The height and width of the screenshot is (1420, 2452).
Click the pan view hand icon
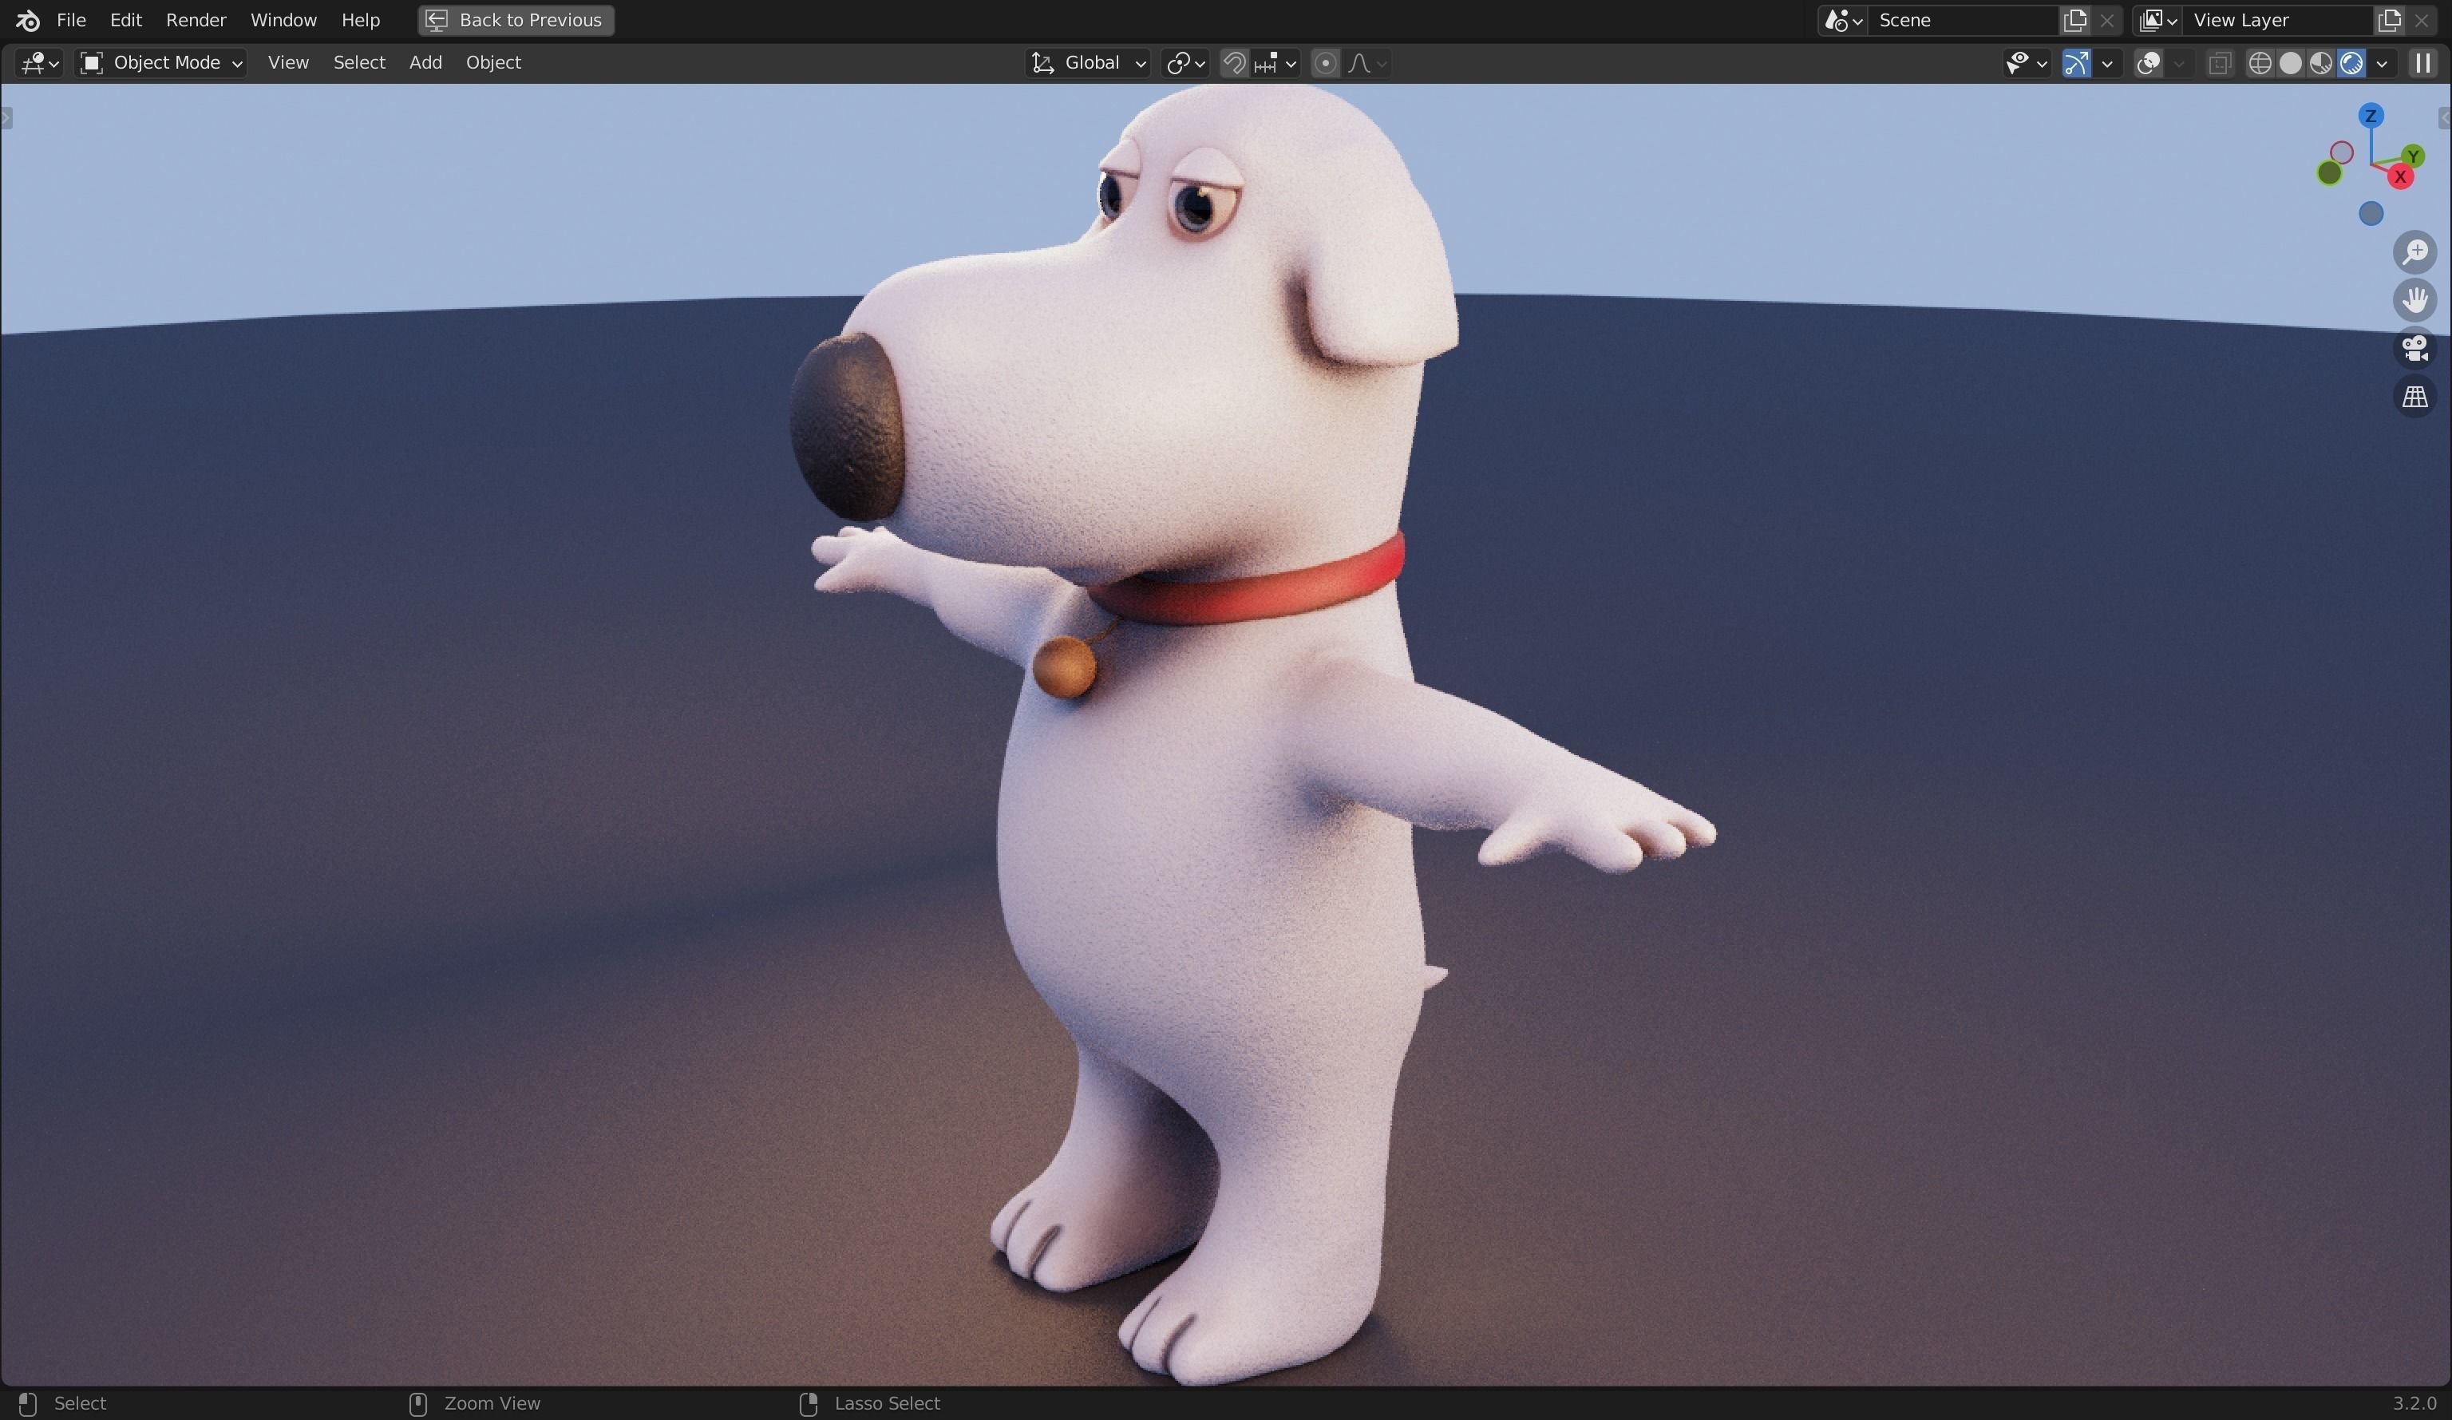click(x=2415, y=300)
